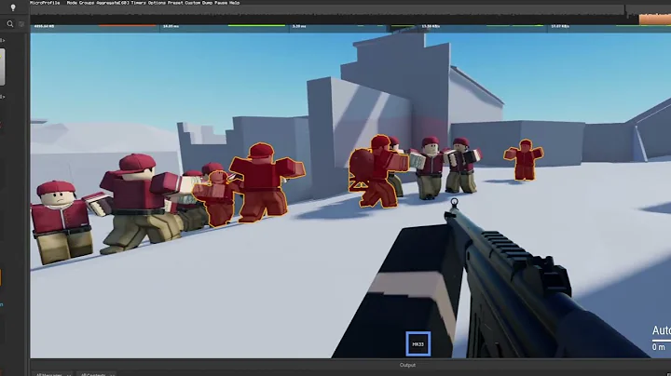Image resolution: width=671 pixels, height=376 pixels.
Task: Click the MicroProfile title label
Action: [45, 3]
